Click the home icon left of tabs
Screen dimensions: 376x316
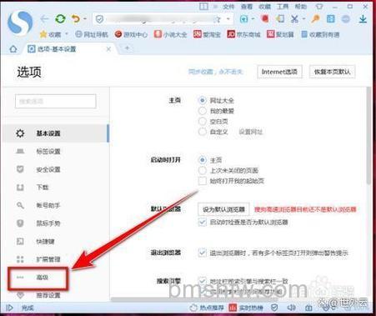pyautogui.click(x=13, y=49)
